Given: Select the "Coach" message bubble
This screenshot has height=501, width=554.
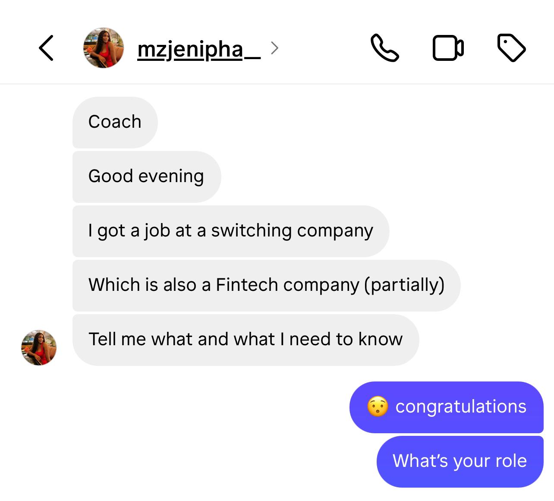Looking at the screenshot, I should point(115,122).
